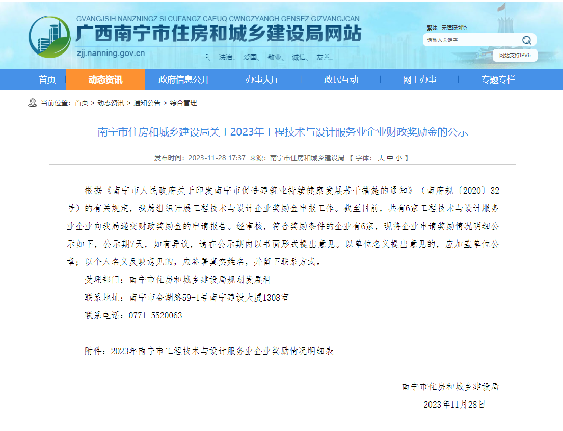Click the magnifier search icon

tap(526, 40)
